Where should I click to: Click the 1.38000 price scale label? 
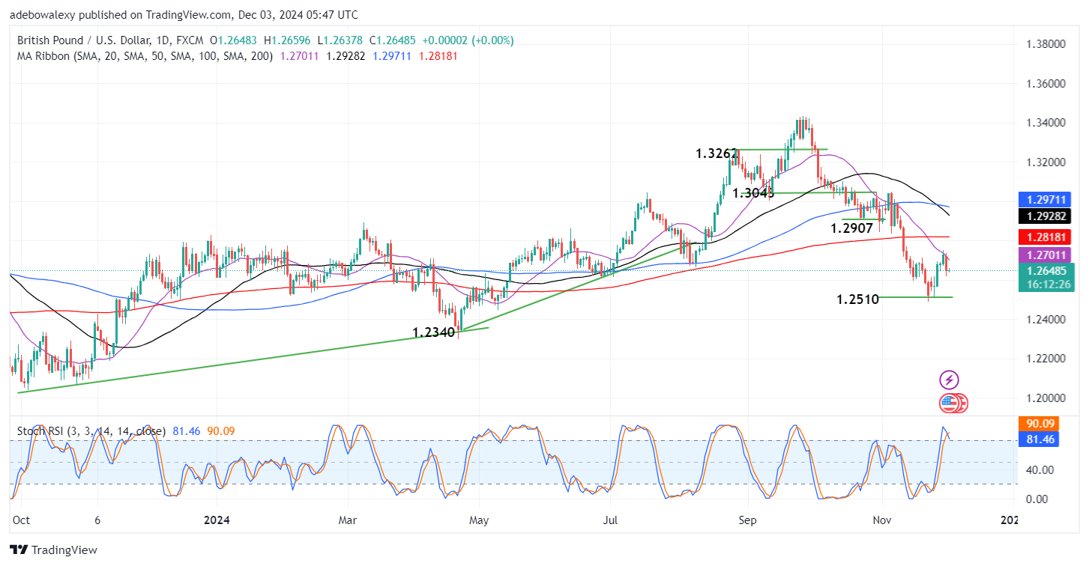tap(1046, 44)
